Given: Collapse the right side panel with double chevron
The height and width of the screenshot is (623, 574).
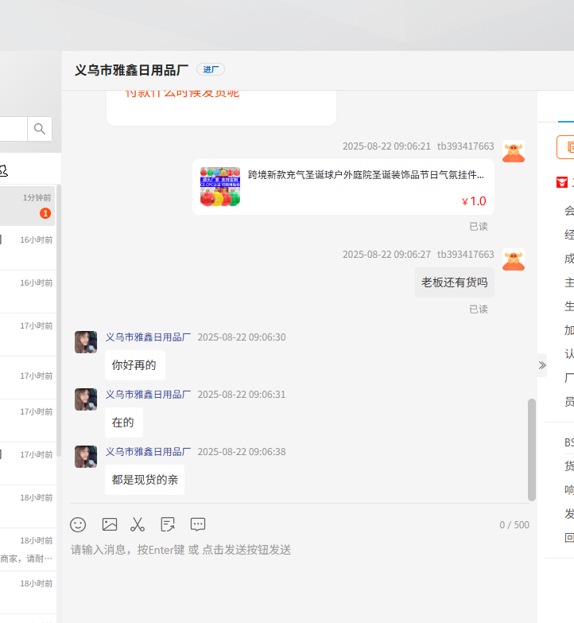Looking at the screenshot, I should 542,365.
